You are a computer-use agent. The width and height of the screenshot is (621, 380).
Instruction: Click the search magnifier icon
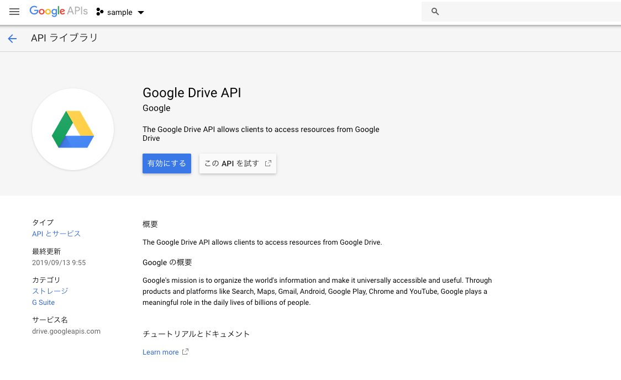tap(435, 12)
